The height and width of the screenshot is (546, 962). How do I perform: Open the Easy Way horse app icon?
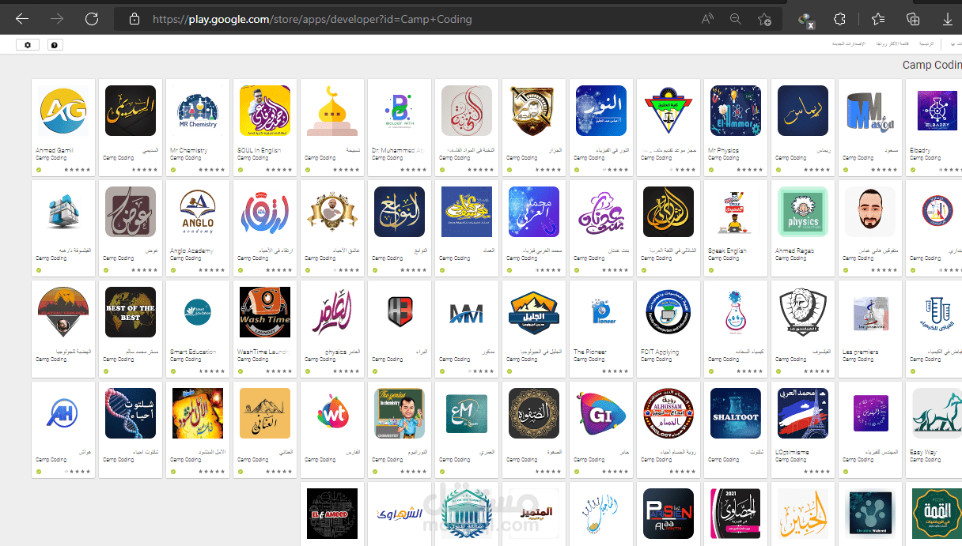[x=937, y=413]
